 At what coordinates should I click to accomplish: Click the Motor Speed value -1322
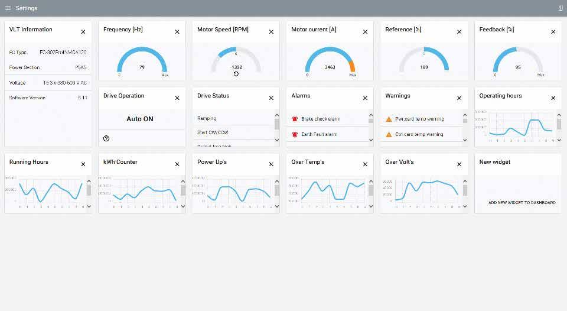(236, 67)
